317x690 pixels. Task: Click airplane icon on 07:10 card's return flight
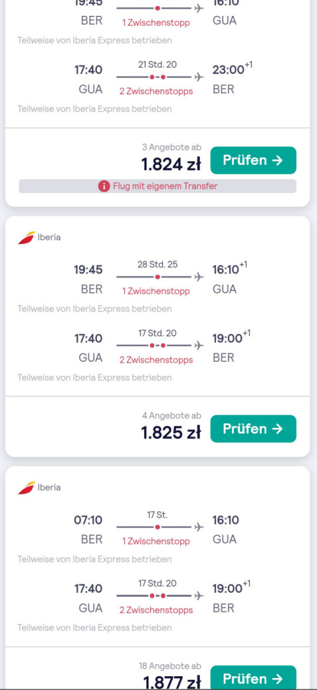pyautogui.click(x=199, y=596)
